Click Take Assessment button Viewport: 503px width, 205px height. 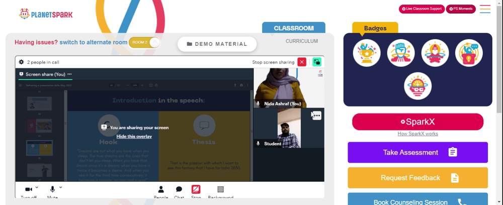click(x=417, y=152)
